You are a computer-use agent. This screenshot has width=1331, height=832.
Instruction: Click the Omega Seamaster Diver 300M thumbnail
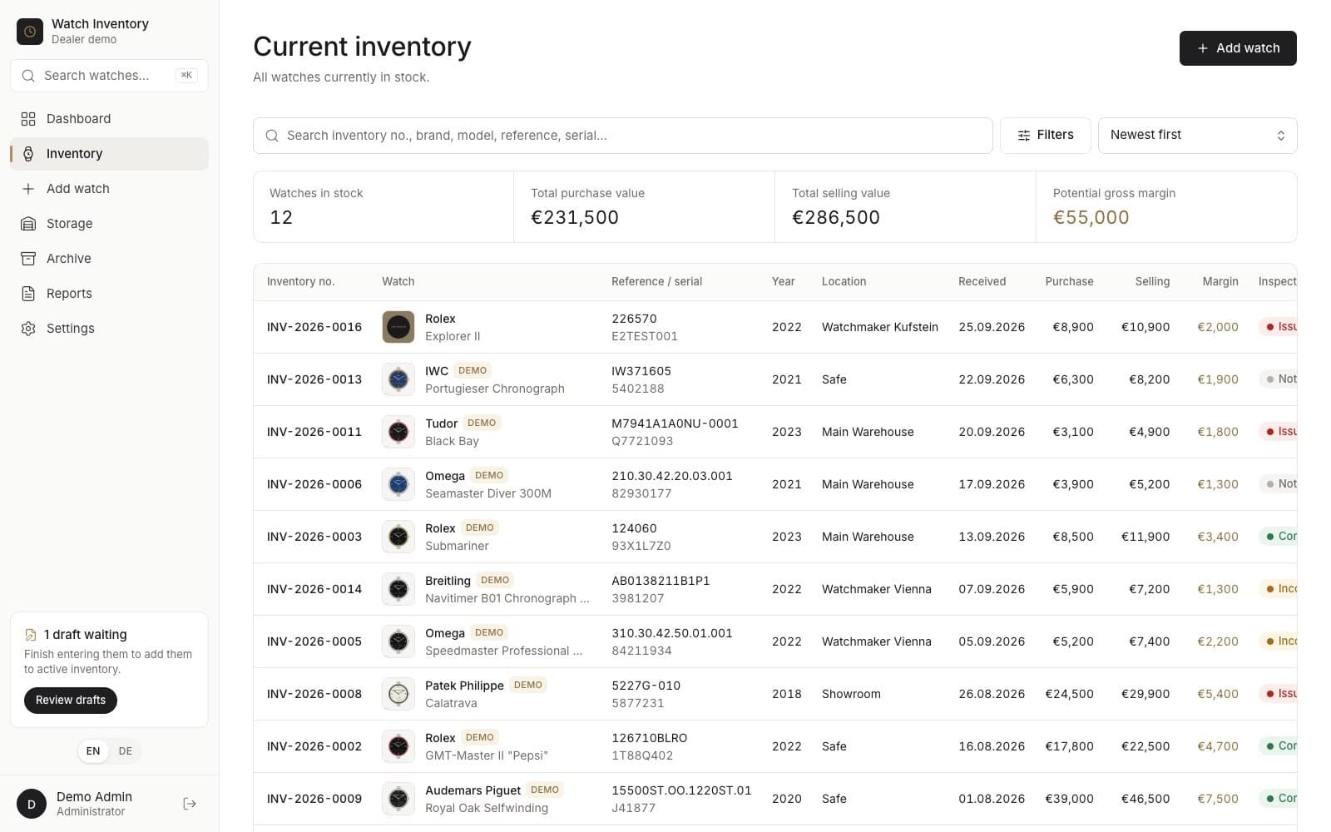(x=398, y=484)
